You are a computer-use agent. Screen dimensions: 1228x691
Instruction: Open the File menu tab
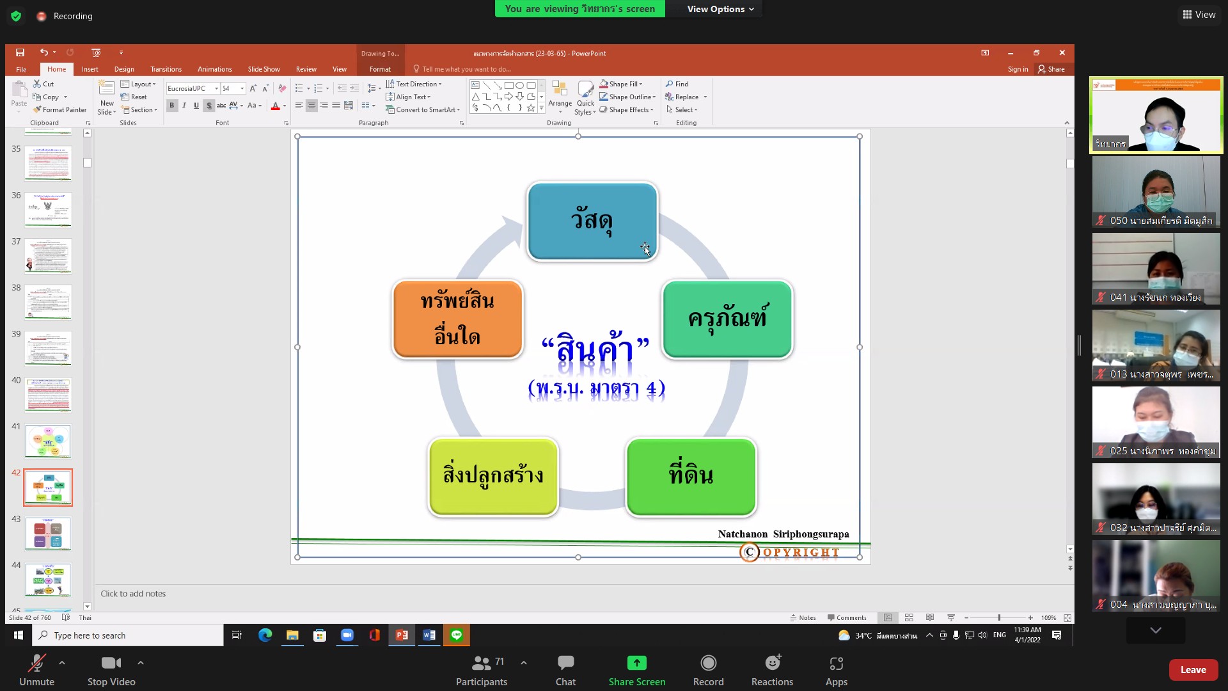click(21, 69)
